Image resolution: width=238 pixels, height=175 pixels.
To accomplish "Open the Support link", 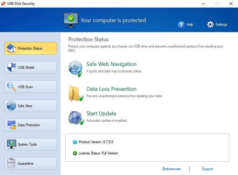I will [208, 169].
